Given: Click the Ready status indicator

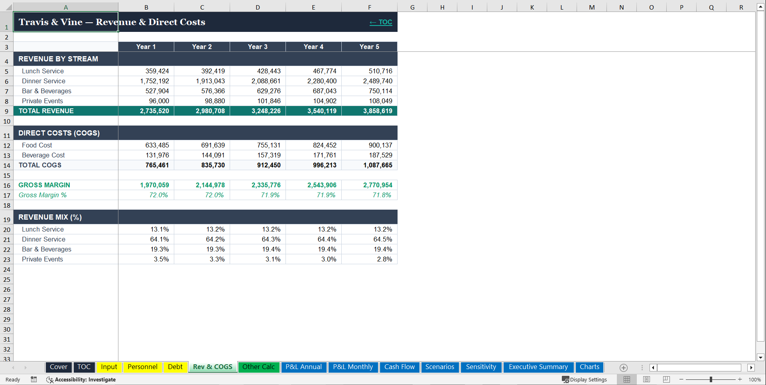Looking at the screenshot, I should point(13,379).
